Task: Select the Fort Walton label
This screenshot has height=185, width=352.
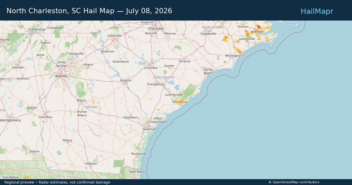Action: 11,177
